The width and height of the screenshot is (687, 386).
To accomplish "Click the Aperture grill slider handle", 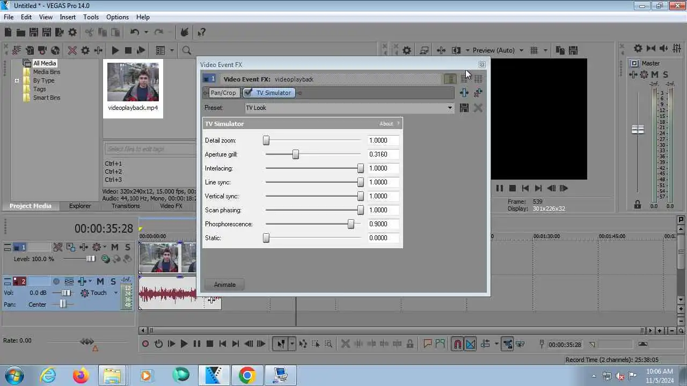I will tap(295, 154).
